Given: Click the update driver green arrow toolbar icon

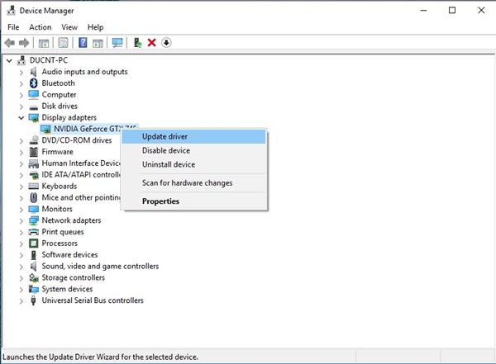Looking at the screenshot, I should point(137,43).
